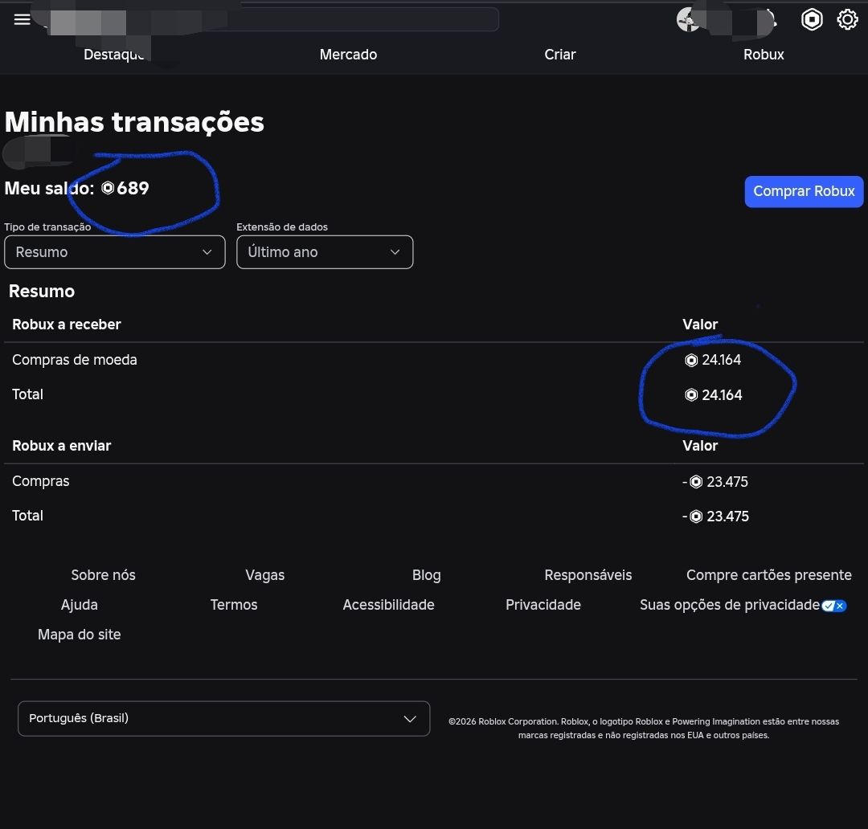Open the Blog footer link
The width and height of the screenshot is (868, 829).
pos(426,575)
